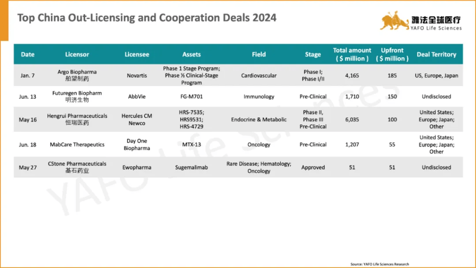Screen dimensions: 476x268
Task: Select the MTX-13 asset cell
Action: pyautogui.click(x=192, y=145)
